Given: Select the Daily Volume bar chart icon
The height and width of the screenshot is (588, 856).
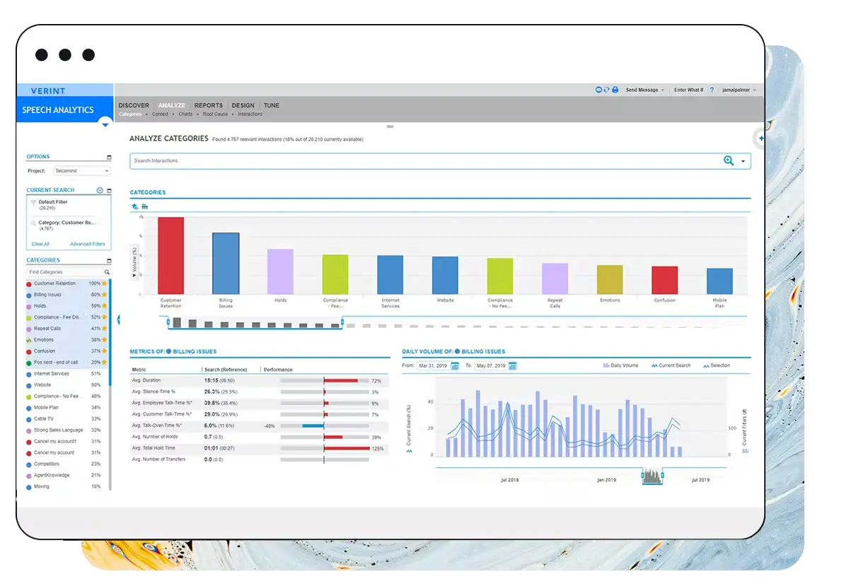Looking at the screenshot, I should point(606,365).
